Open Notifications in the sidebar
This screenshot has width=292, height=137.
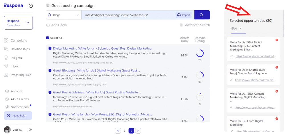[x=17, y=107]
